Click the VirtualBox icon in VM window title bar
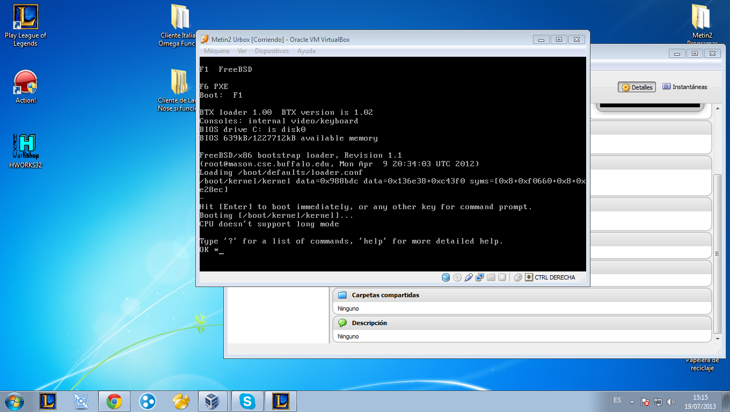730x412 pixels. tap(205, 39)
